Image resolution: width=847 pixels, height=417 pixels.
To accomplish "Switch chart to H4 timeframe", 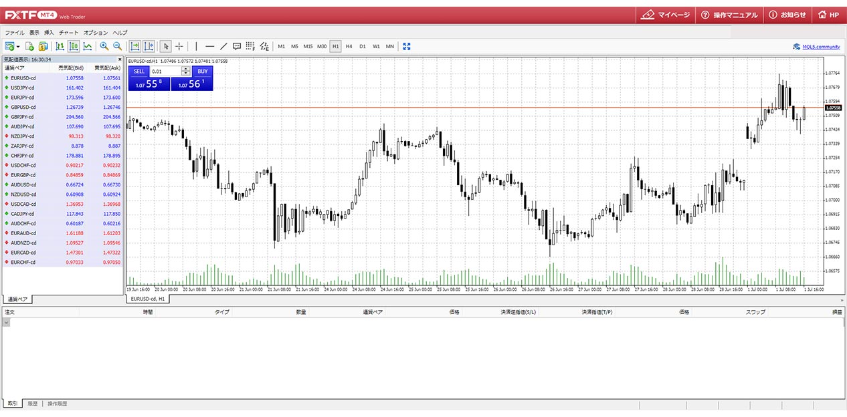I will [349, 46].
